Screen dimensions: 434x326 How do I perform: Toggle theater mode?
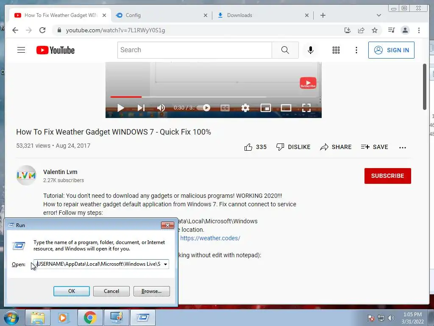[286, 108]
